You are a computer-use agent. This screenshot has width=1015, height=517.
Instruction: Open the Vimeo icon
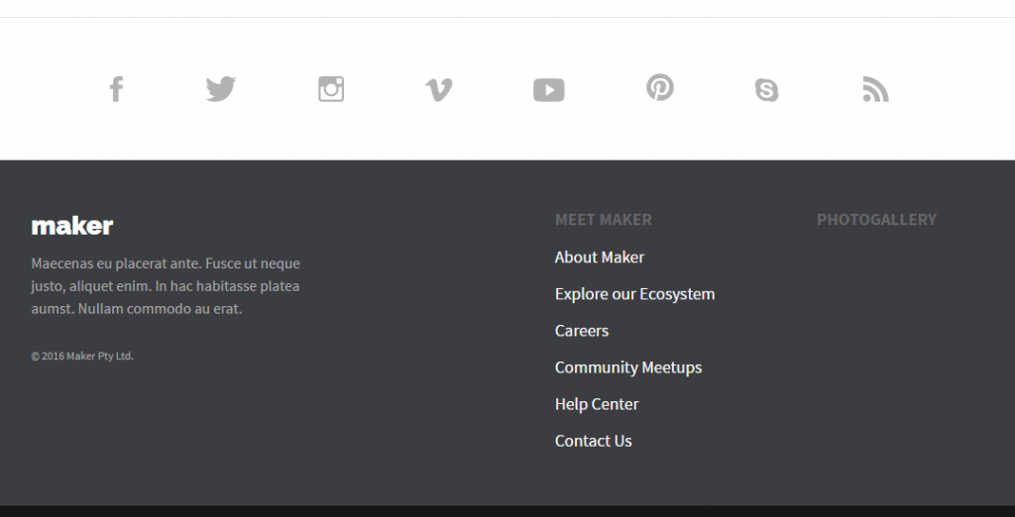pyautogui.click(x=439, y=89)
